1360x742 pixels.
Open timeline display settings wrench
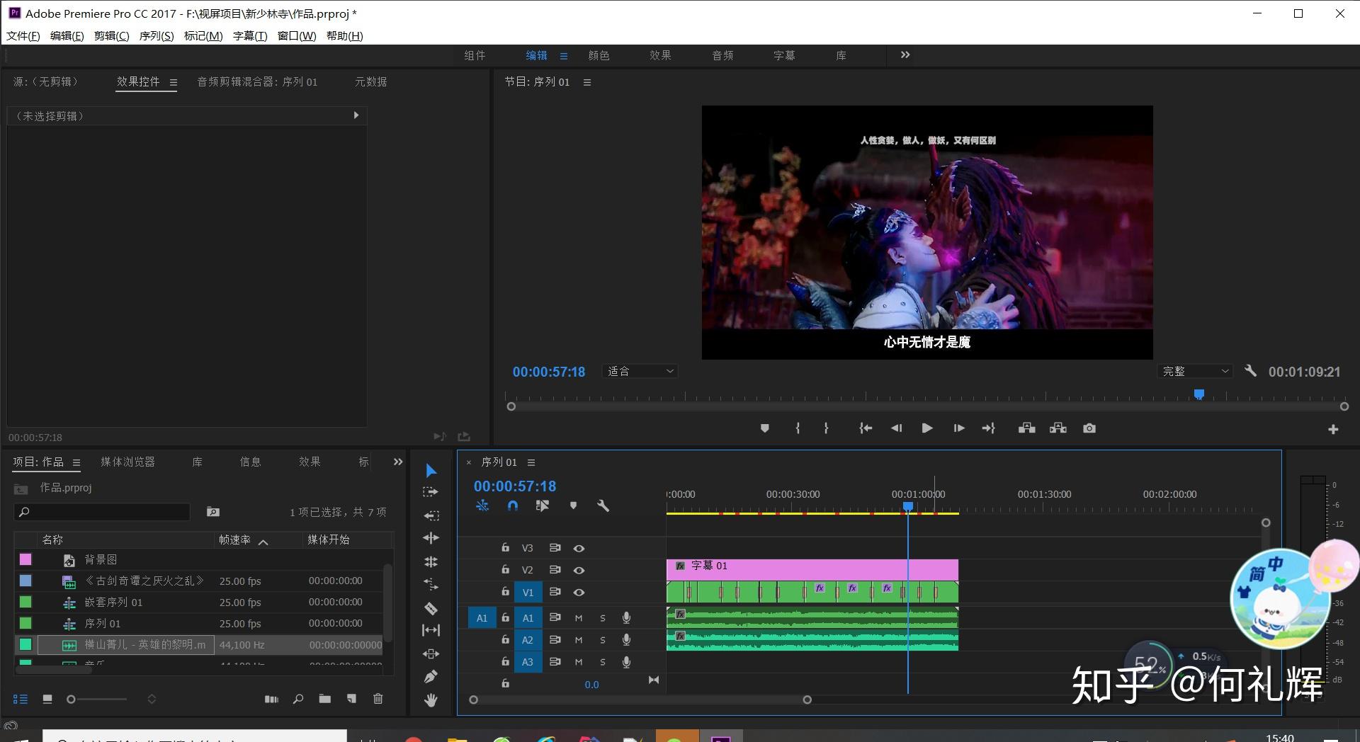(x=603, y=506)
